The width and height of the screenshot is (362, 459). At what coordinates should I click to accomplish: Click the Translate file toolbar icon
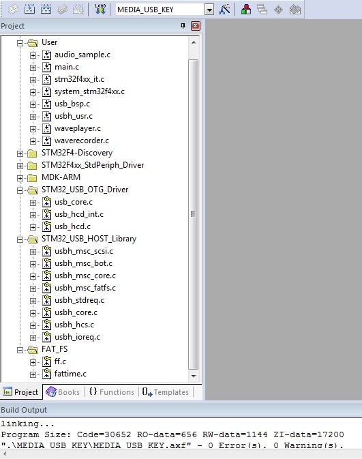(13, 10)
